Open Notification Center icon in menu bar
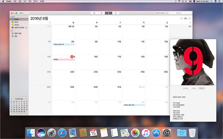The width and height of the screenshot is (223, 139). (220, 1)
